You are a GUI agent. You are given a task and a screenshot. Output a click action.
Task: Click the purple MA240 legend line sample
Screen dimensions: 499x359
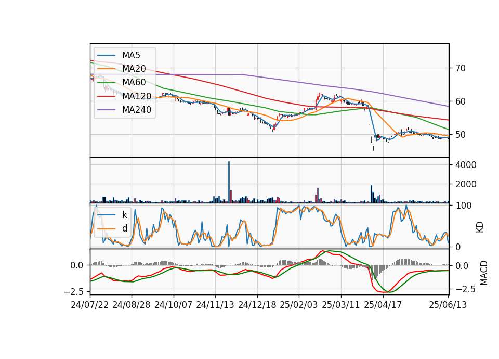click(x=106, y=110)
